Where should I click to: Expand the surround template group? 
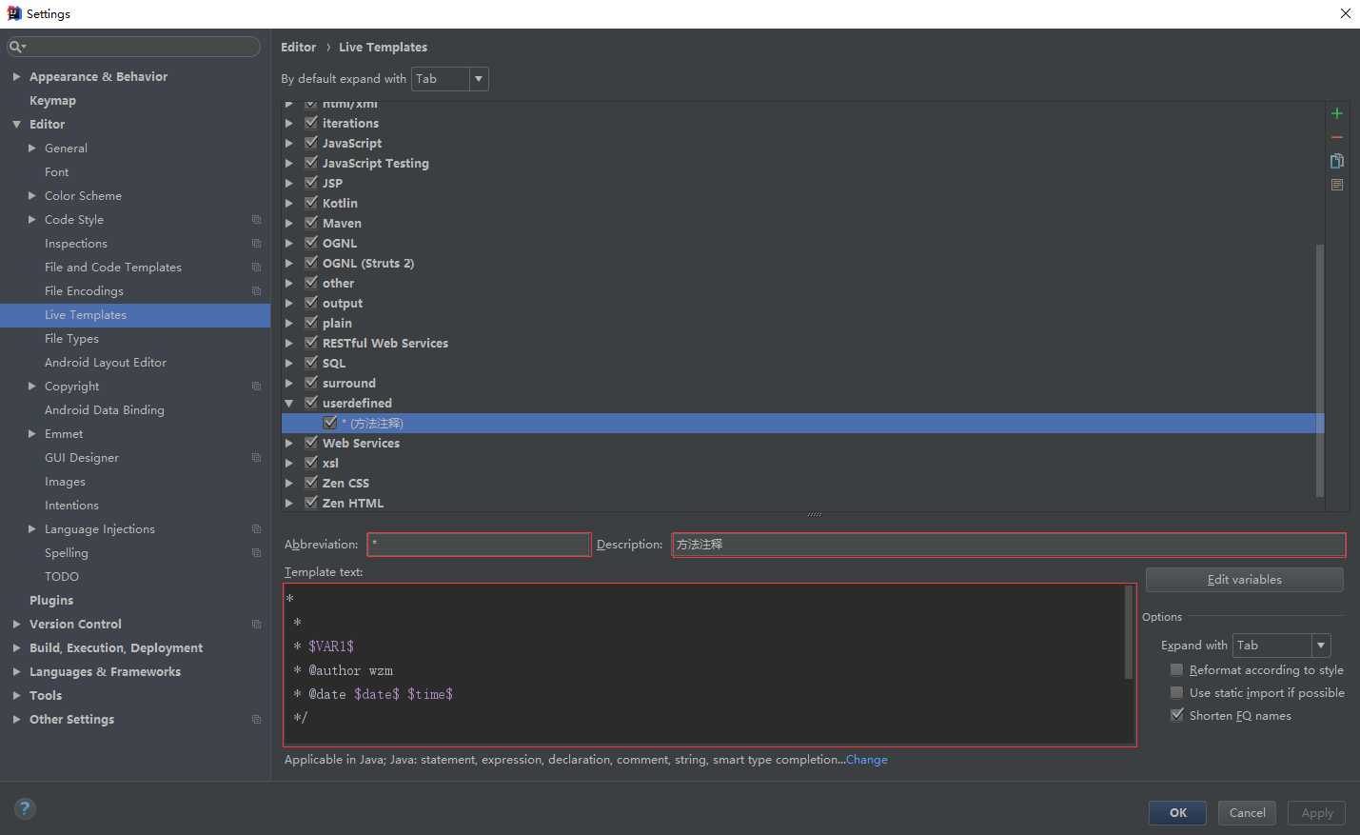pyautogui.click(x=289, y=384)
